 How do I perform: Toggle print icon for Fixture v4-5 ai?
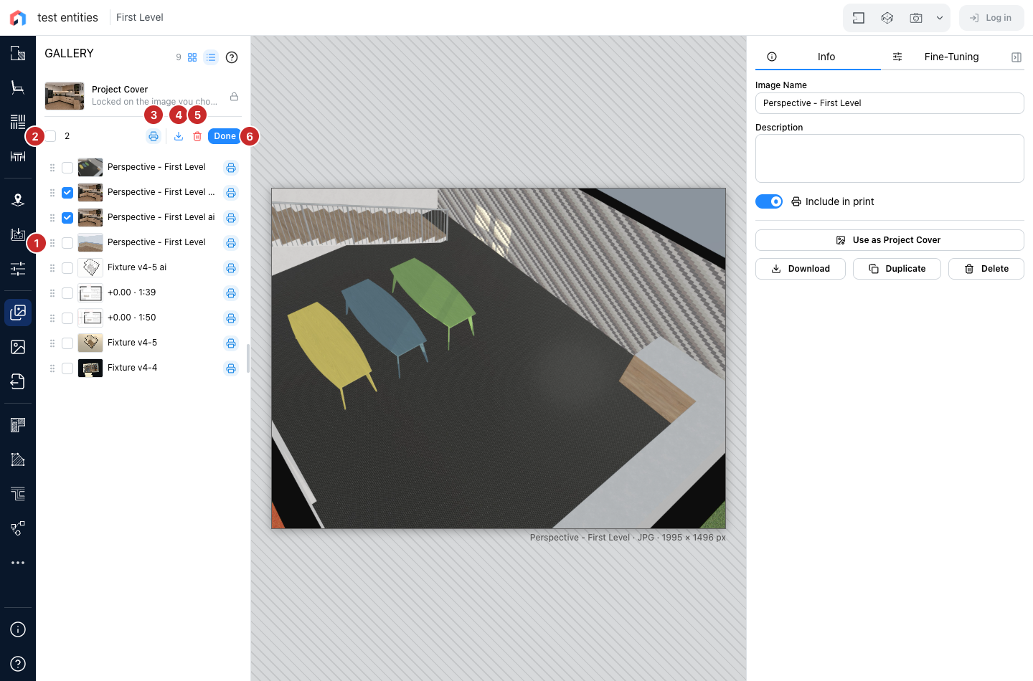231,268
